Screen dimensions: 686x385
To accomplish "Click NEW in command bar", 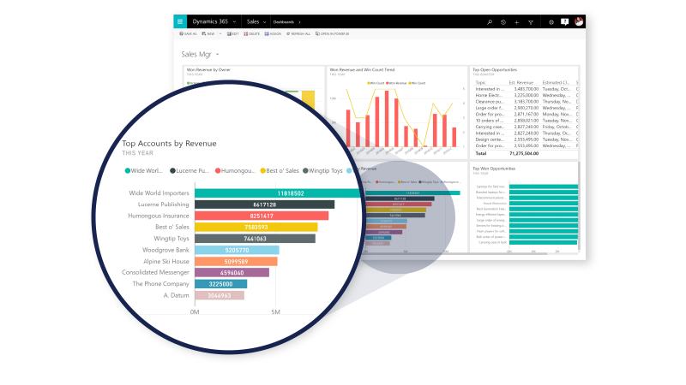I will point(208,33).
